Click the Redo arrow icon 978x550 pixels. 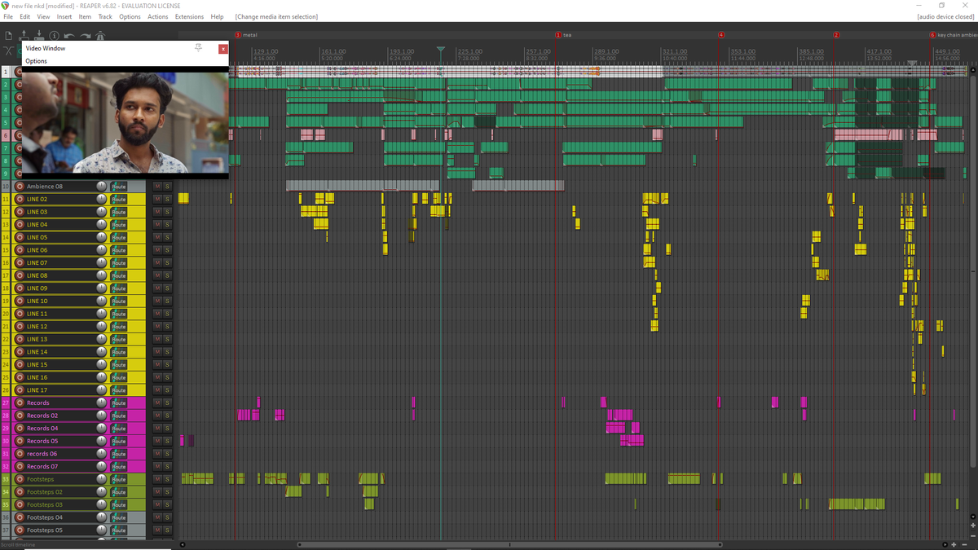pyautogui.click(x=85, y=35)
